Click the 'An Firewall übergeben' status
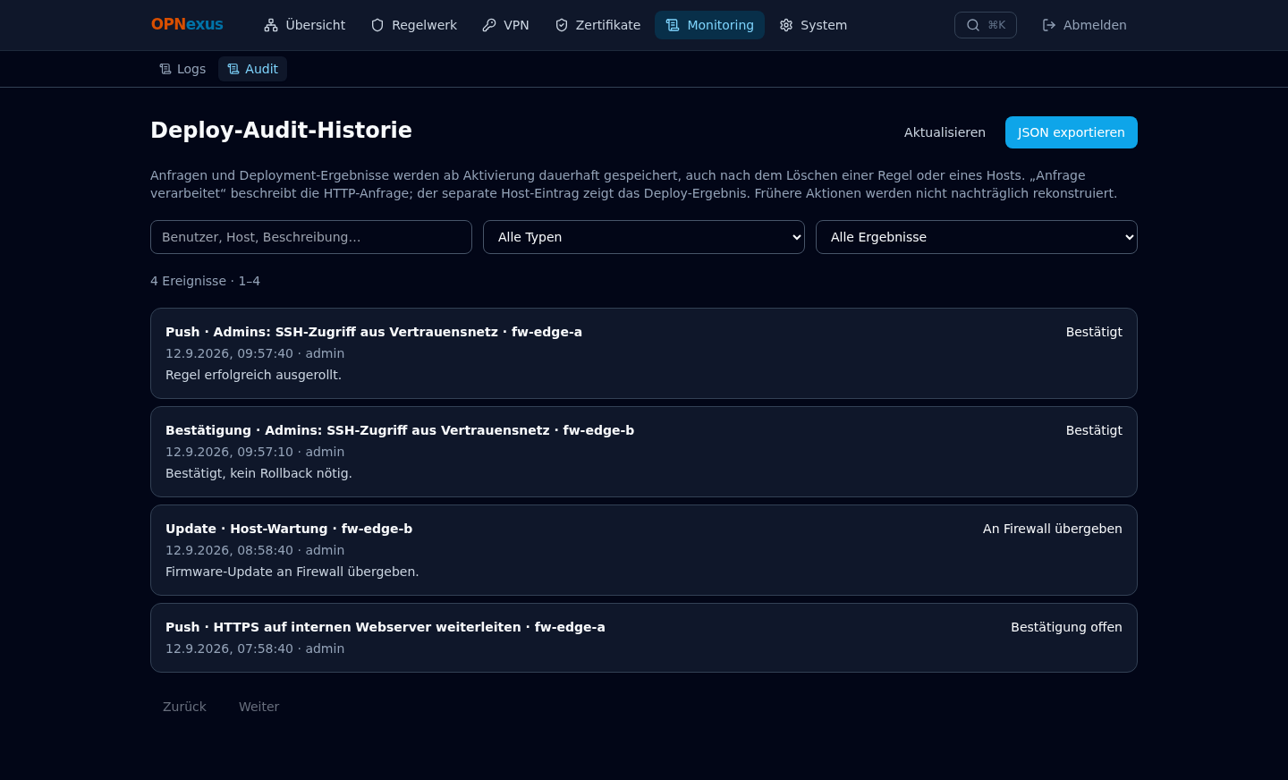This screenshot has width=1288, height=780. 1053,529
